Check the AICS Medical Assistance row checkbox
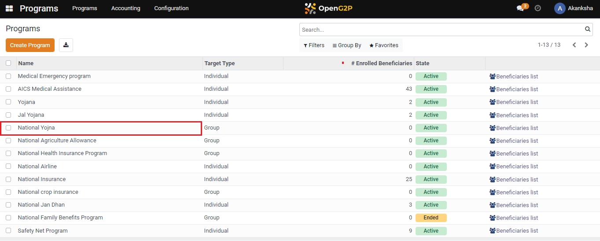Viewport: 600px width, 241px height. tap(8, 89)
